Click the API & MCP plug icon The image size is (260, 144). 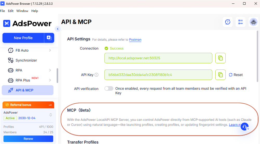click(11, 90)
